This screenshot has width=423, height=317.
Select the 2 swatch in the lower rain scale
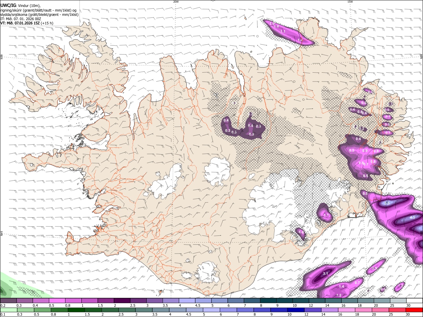tap(110, 310)
